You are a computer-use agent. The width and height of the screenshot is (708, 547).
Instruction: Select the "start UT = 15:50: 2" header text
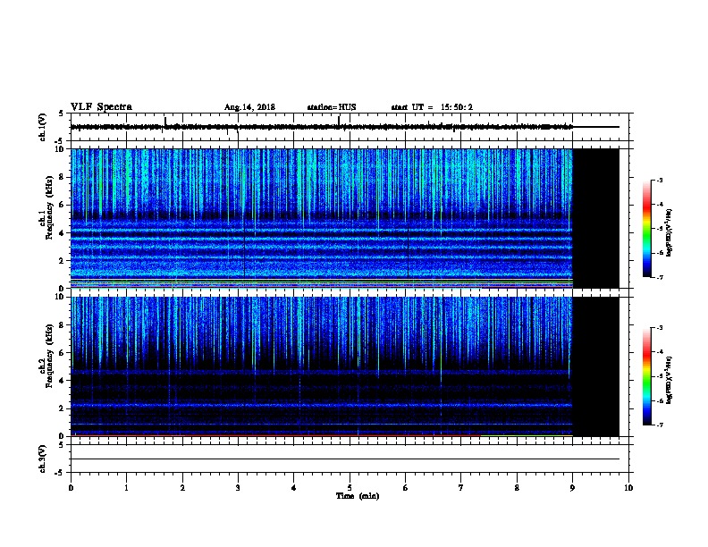[432, 107]
